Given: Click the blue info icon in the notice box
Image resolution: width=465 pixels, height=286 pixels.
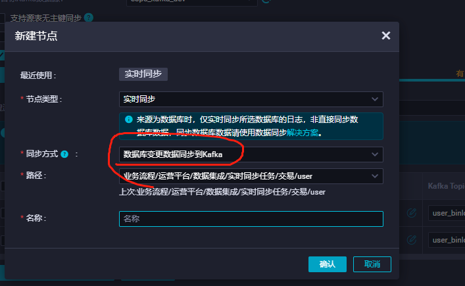Looking at the screenshot, I should click(129, 120).
